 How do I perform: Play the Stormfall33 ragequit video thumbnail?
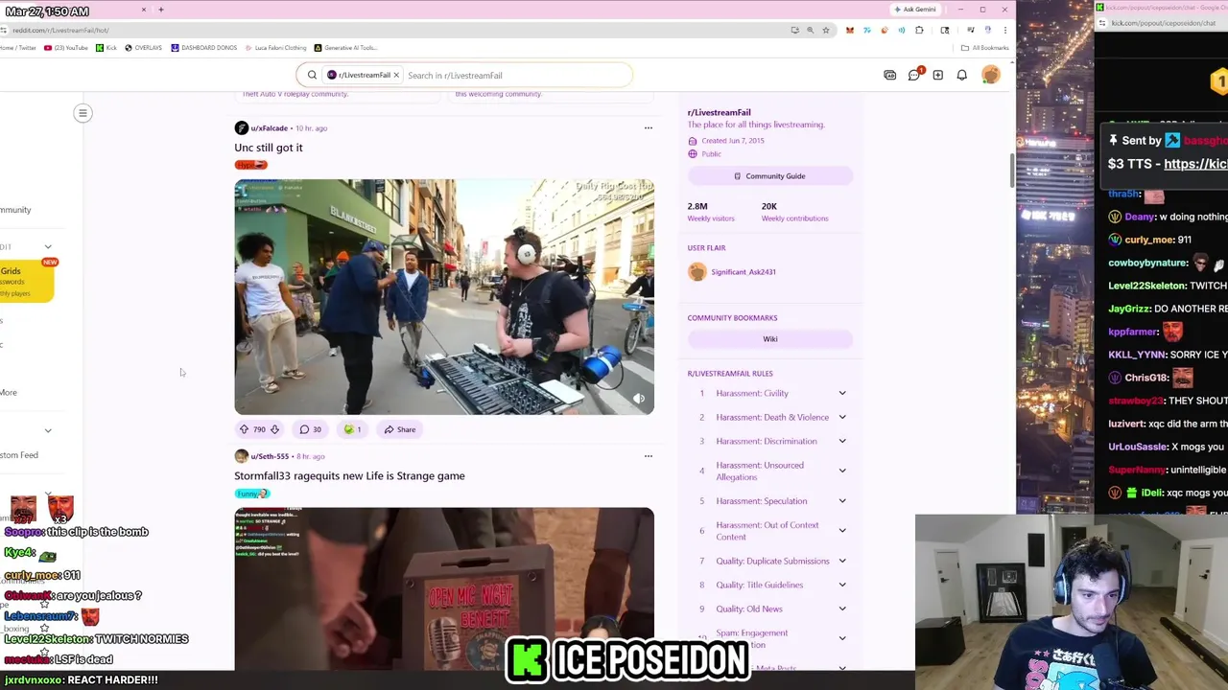pos(444,588)
